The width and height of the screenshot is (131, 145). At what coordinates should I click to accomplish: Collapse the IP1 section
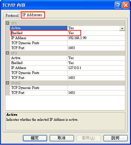pyautogui.click(x=7, y=23)
